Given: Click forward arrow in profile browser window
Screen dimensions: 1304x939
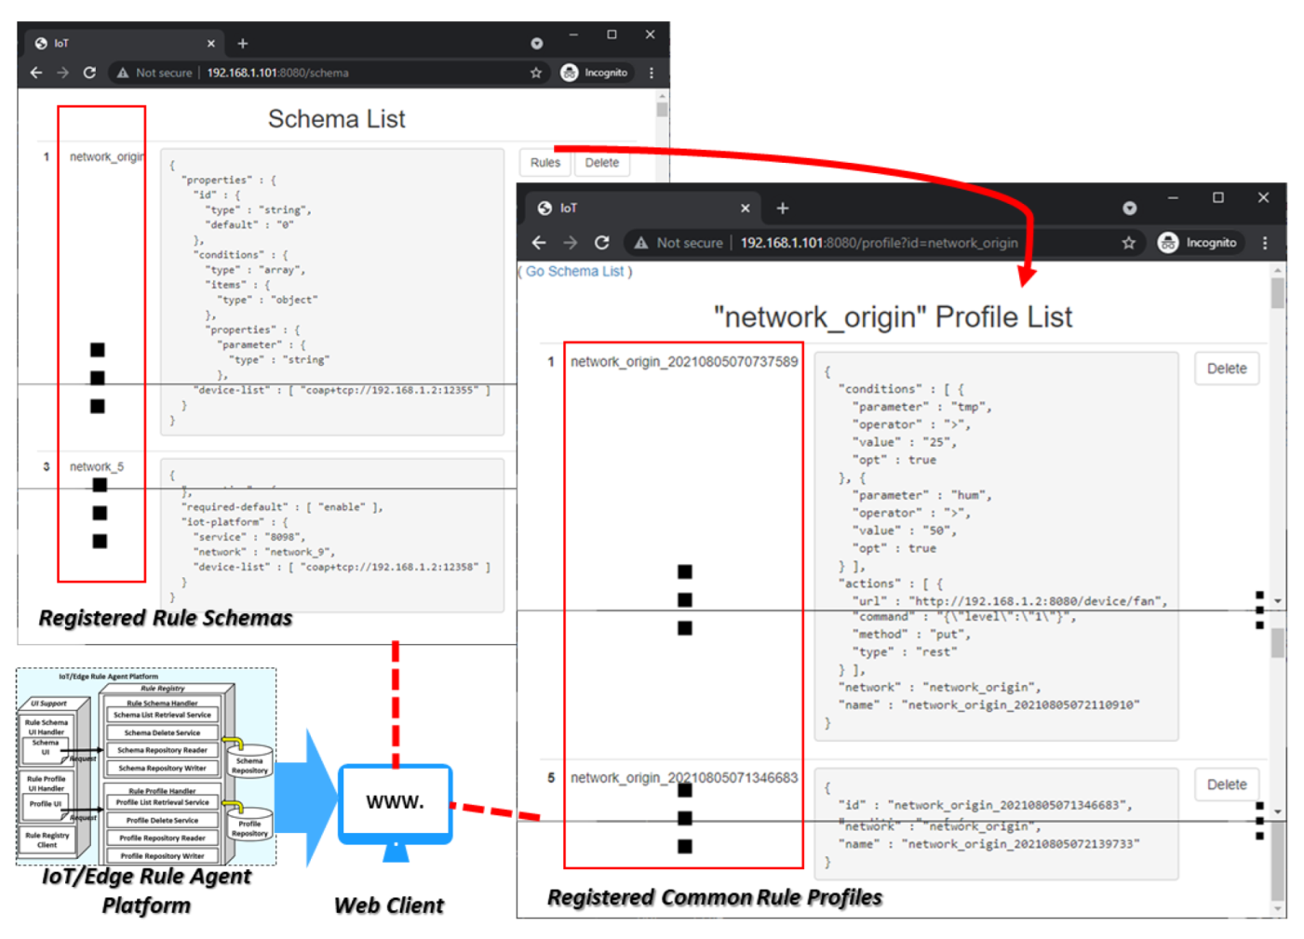Looking at the screenshot, I should pyautogui.click(x=571, y=243).
